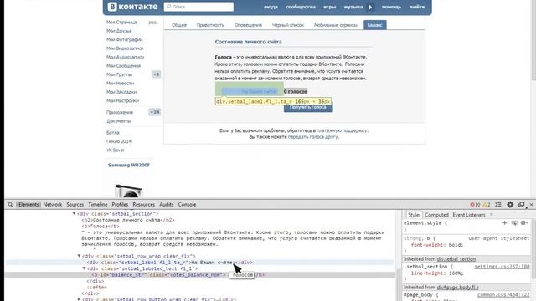The width and height of the screenshot is (536, 301).
Task: Open 'Мои Видеозаписи' in sidebar
Action: click(125, 48)
